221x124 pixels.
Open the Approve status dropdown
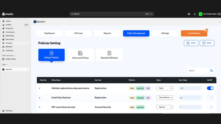pyautogui.click(x=165, y=107)
